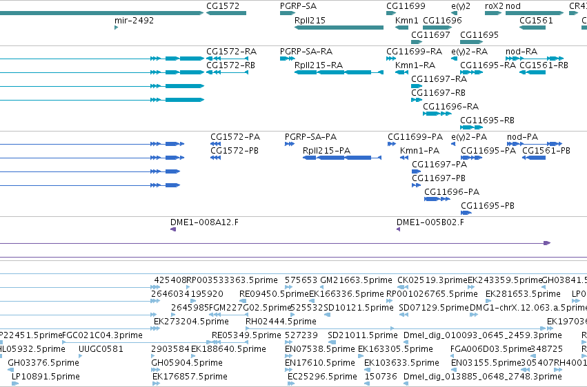This screenshot has height=387, width=587.
Task: Click the e(y)2 gene label
Action: pyautogui.click(x=461, y=6)
